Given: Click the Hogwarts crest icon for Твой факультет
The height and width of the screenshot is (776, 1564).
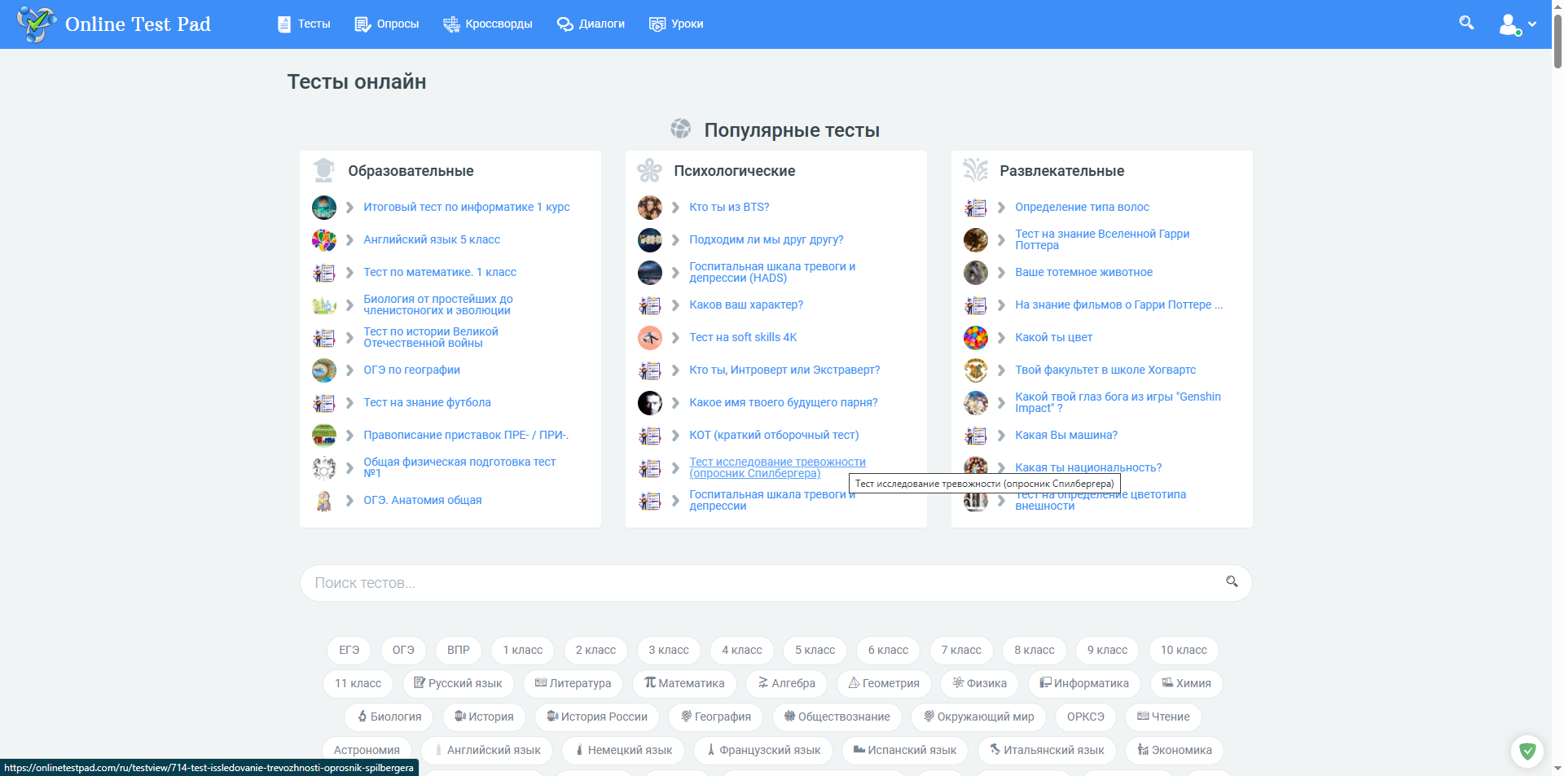Looking at the screenshot, I should tap(976, 370).
